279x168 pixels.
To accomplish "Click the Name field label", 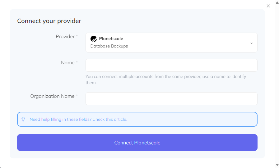I will tap(68, 63).
